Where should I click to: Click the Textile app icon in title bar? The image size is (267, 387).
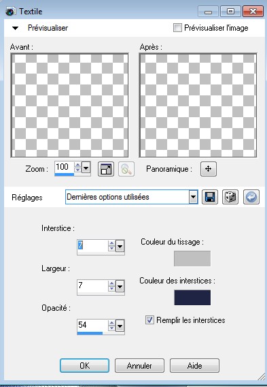11,12
